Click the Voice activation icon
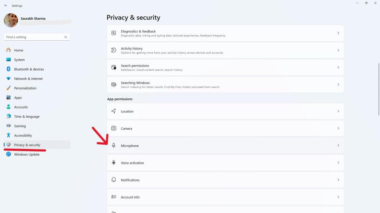This screenshot has width=380, height=213. (114, 163)
